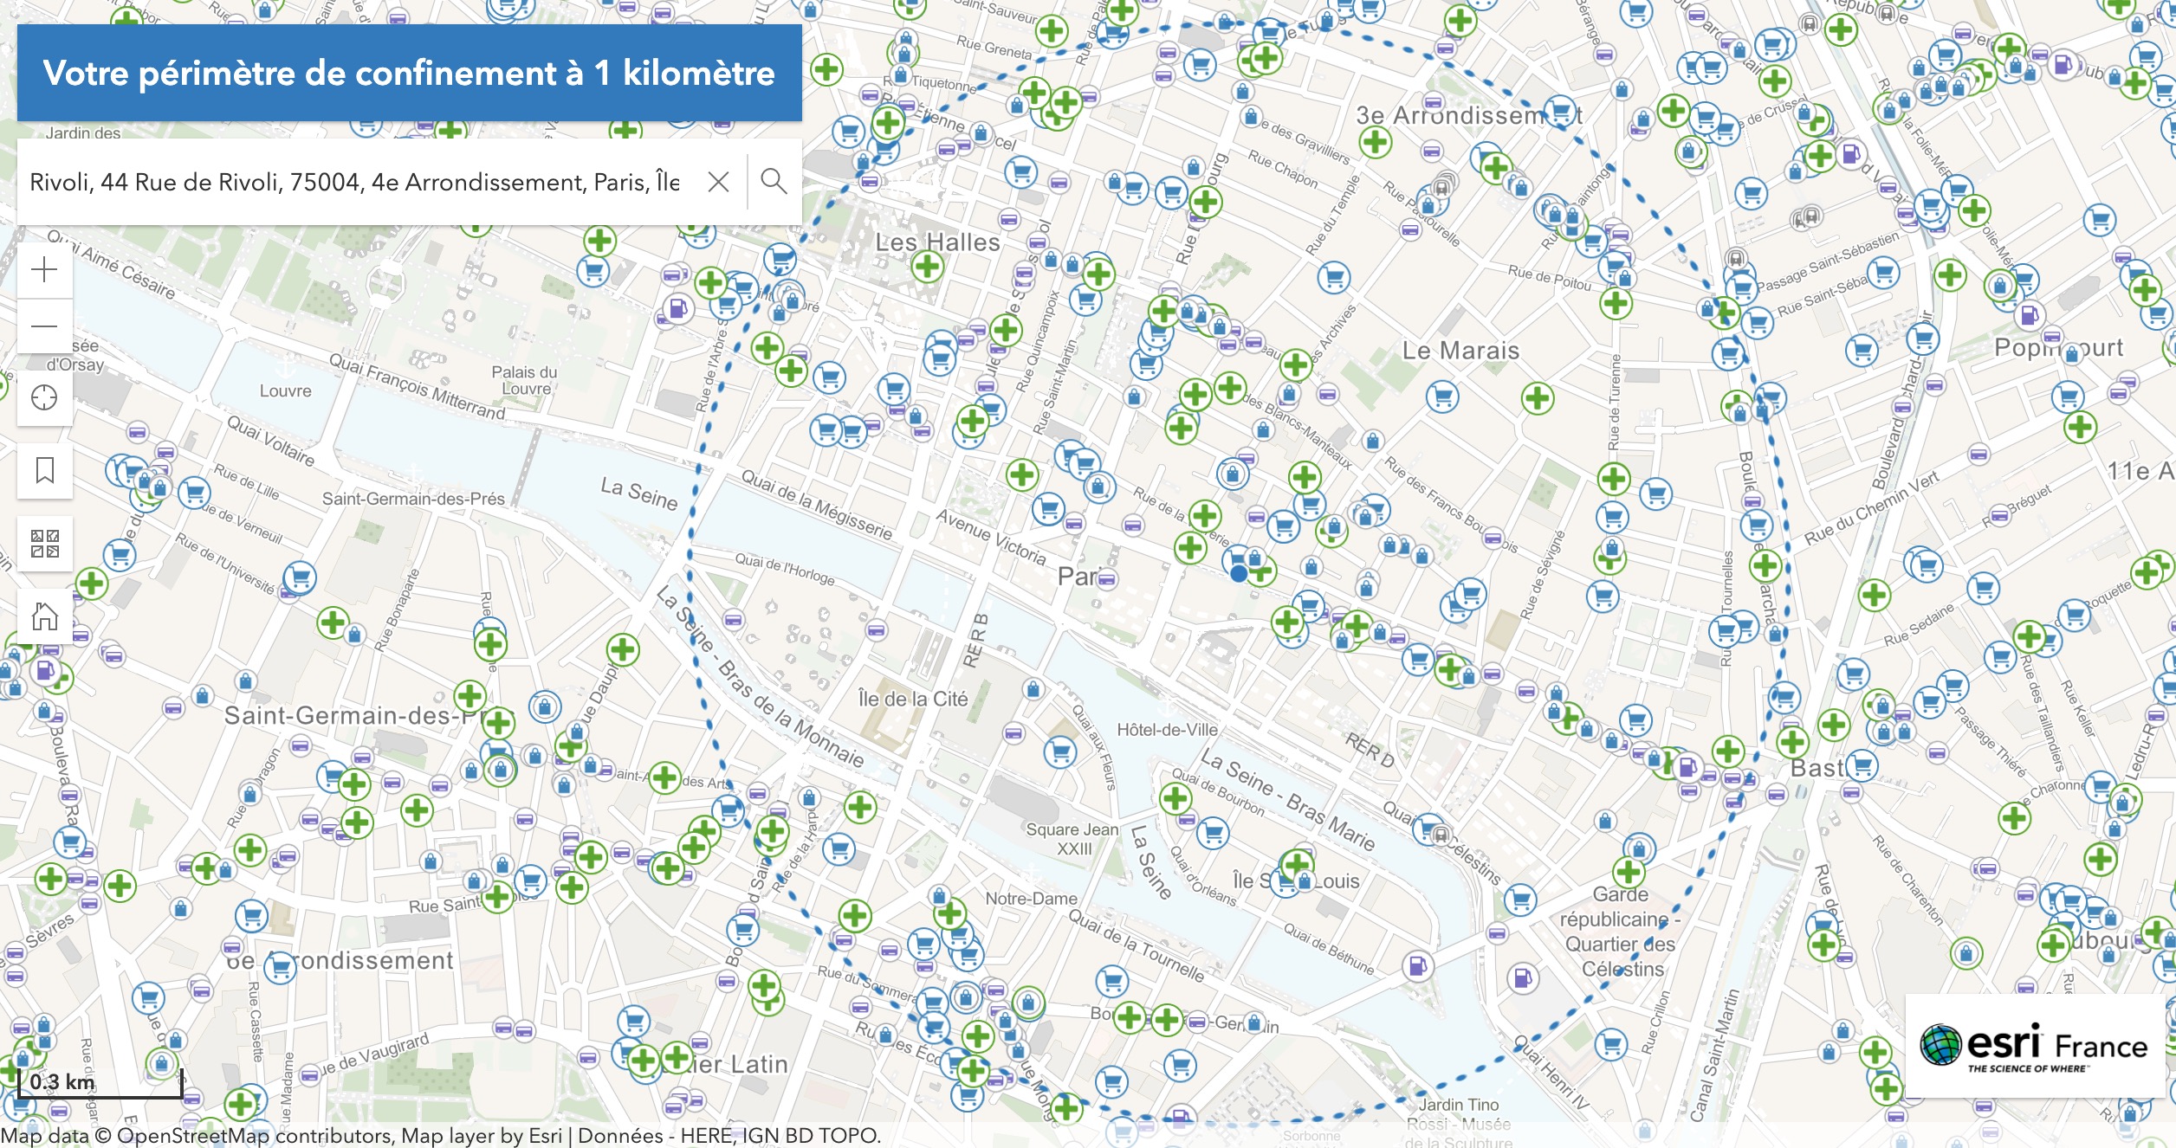Open the basemap gallery grid icon

click(44, 544)
